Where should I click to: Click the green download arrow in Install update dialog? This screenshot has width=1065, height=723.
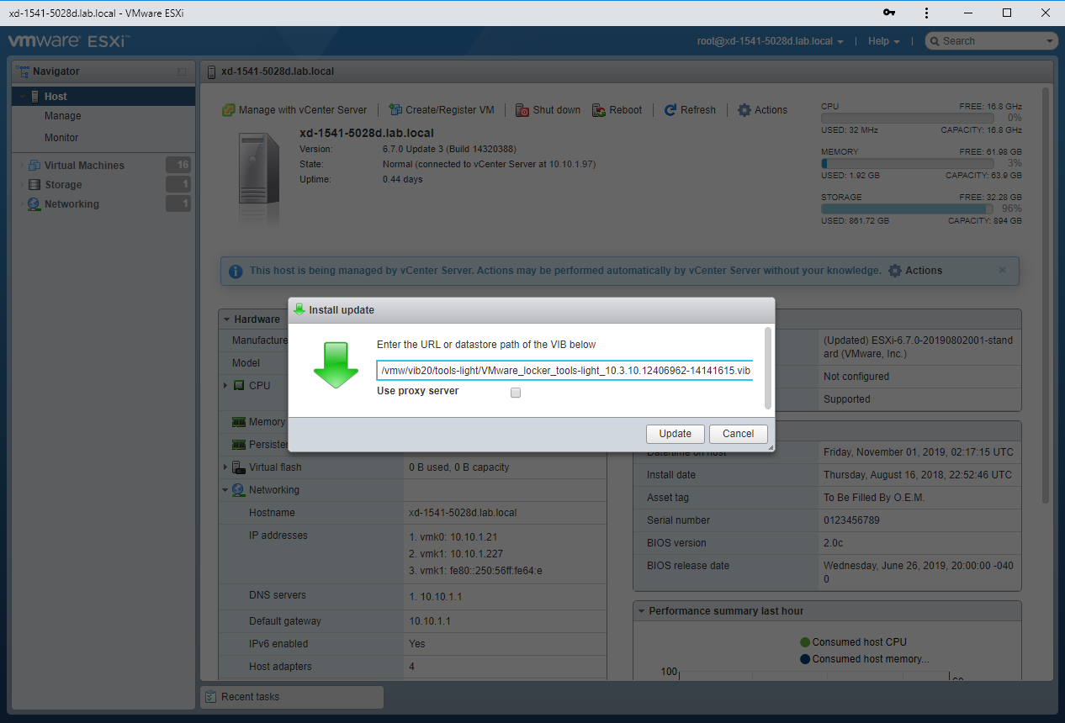click(336, 365)
